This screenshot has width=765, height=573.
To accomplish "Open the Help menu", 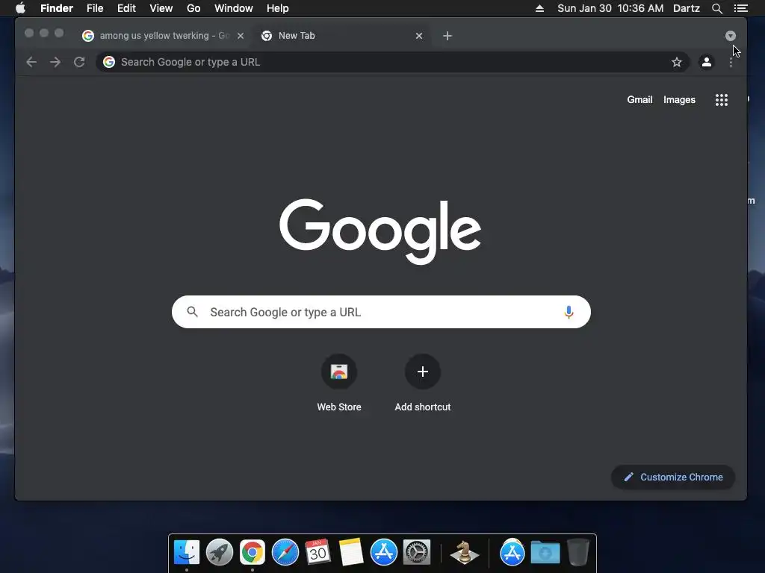I will tap(278, 8).
